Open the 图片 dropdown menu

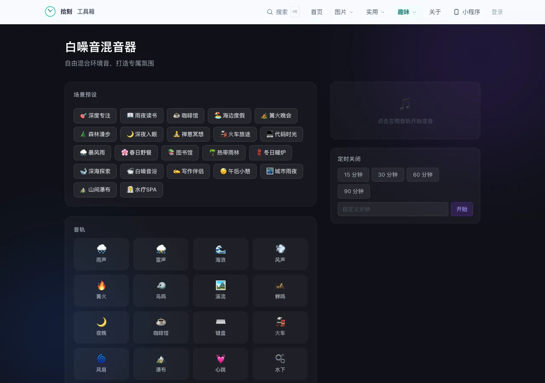(x=344, y=12)
